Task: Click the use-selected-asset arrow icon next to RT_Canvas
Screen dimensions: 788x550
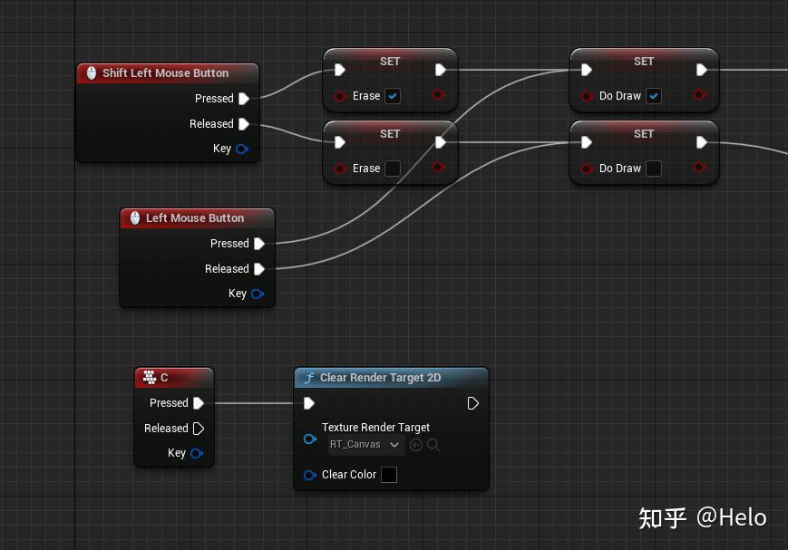Action: click(x=416, y=445)
